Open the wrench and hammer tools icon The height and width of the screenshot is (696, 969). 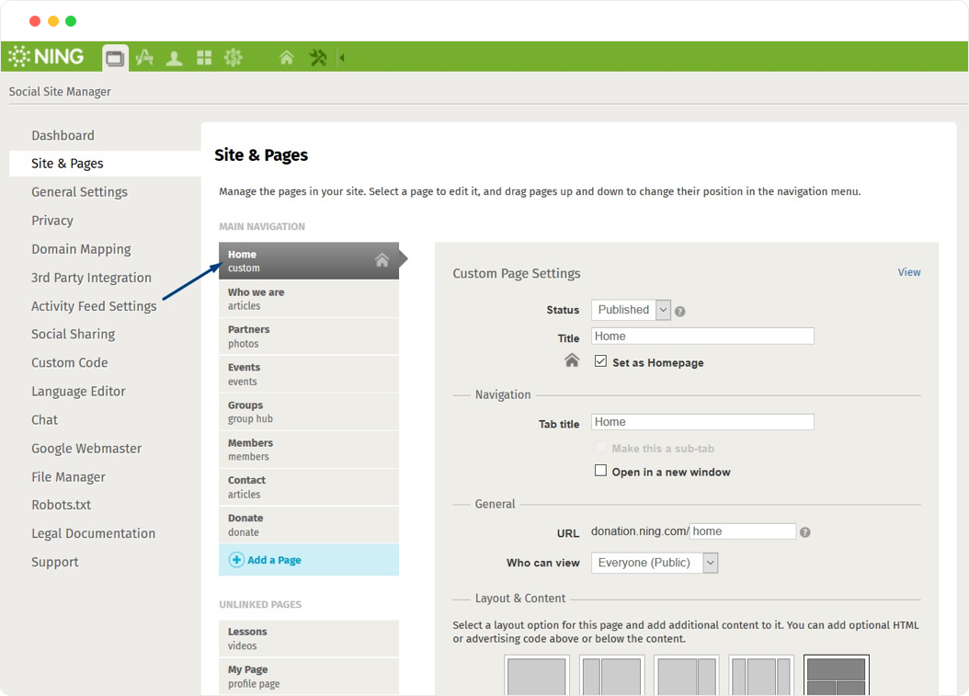pyautogui.click(x=318, y=58)
